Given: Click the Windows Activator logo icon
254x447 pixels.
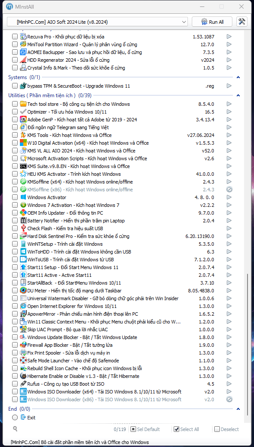Looking at the screenshot, I should 23,197.
